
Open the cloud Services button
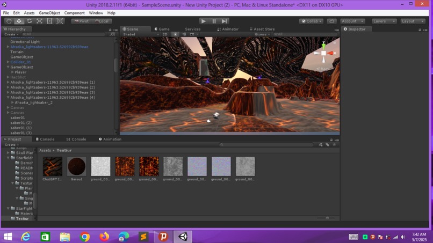pyautogui.click(x=331, y=21)
